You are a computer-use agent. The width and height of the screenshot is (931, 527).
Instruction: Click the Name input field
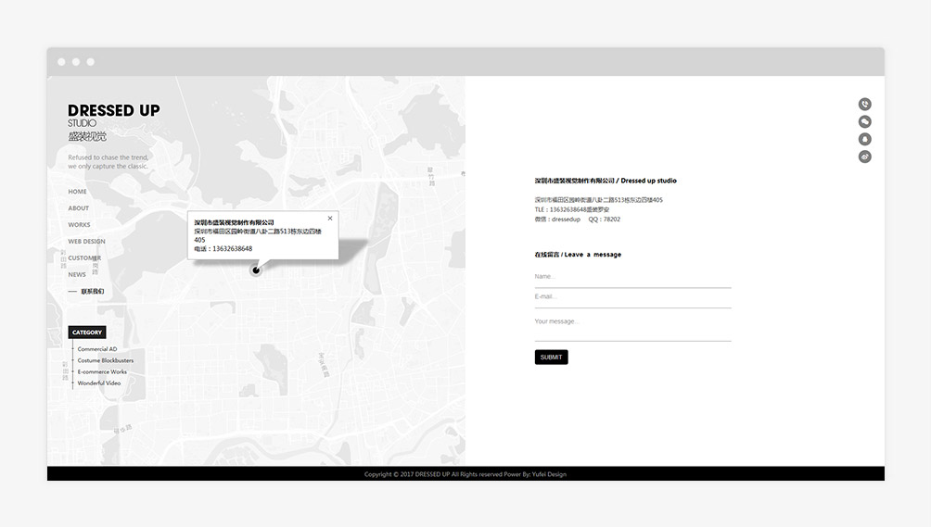point(632,277)
